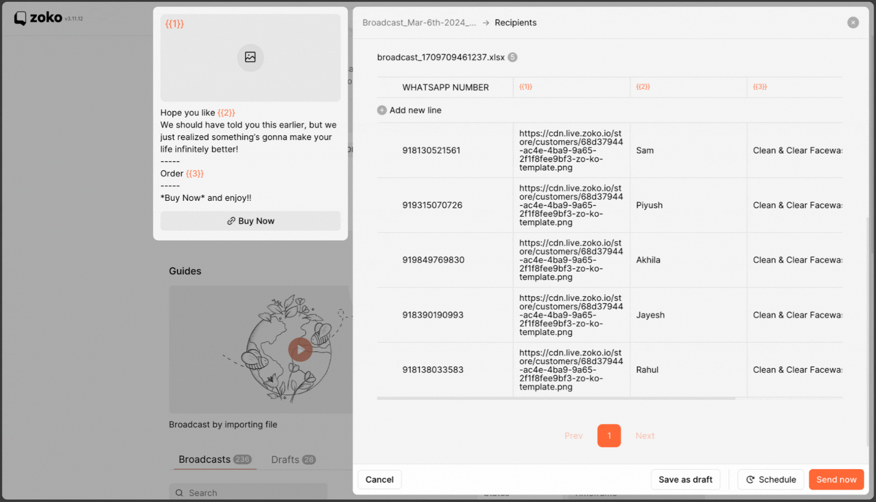Click the recipient count badge showing 5
The width and height of the screenshot is (876, 502).
tap(513, 57)
